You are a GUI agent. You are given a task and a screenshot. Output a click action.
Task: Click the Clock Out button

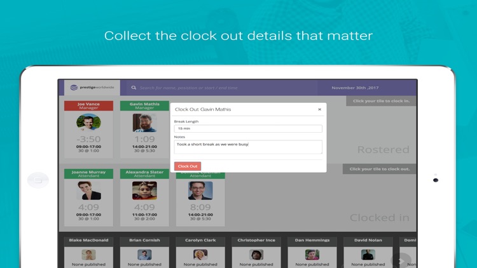(188, 166)
